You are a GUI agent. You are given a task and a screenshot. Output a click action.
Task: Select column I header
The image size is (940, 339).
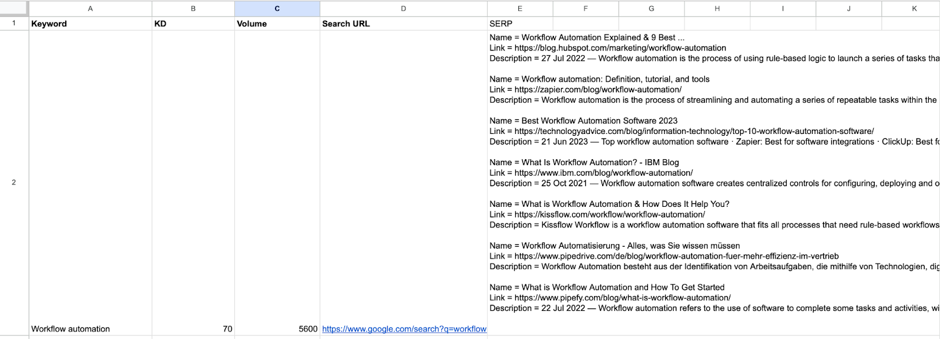pyautogui.click(x=783, y=8)
